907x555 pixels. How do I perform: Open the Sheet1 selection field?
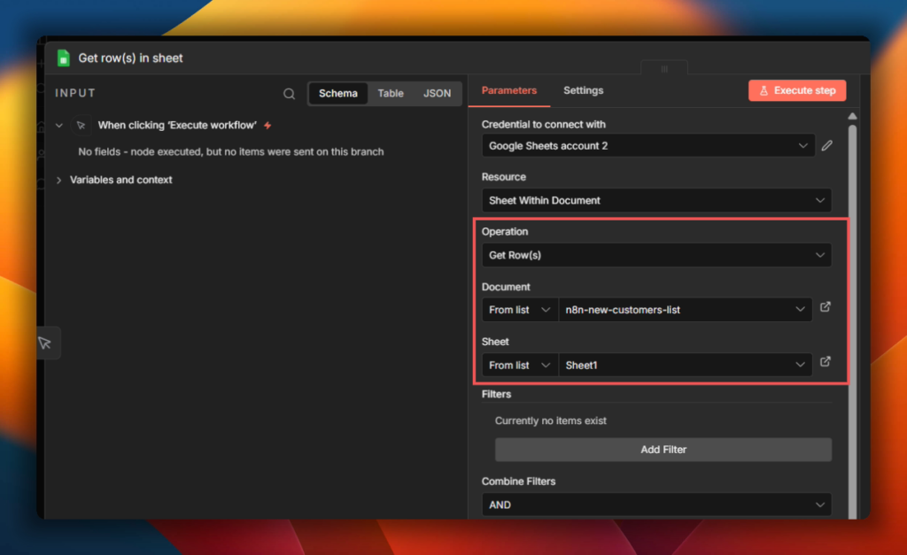click(x=685, y=365)
